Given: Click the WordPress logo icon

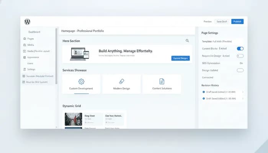Looking at the screenshot, I should [27, 22].
